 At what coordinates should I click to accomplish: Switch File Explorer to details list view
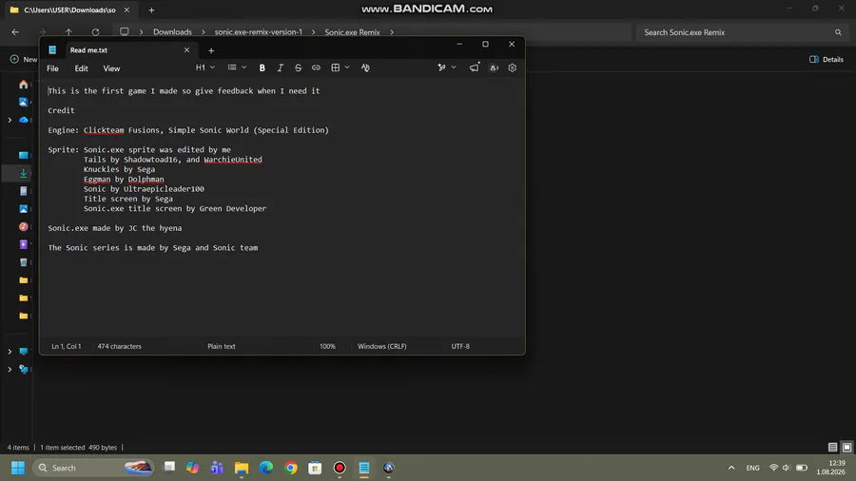(x=832, y=447)
